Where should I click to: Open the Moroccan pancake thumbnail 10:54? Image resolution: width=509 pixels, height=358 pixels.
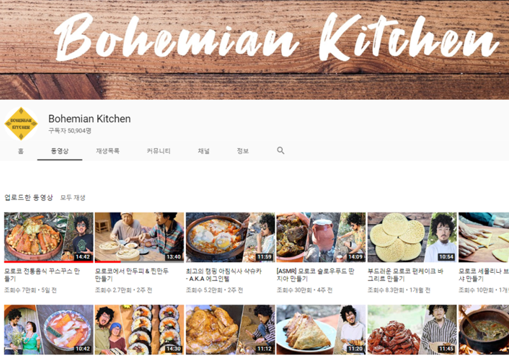412,237
